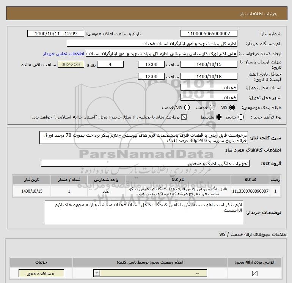Open the اطلاعات تماس خریدار link

point(64,54)
